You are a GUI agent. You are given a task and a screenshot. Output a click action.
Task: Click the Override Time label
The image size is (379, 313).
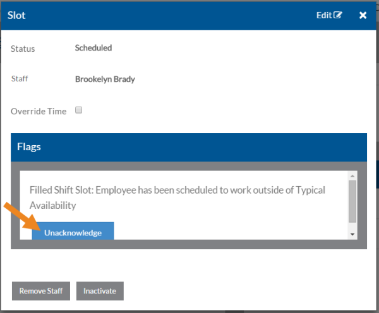click(39, 112)
